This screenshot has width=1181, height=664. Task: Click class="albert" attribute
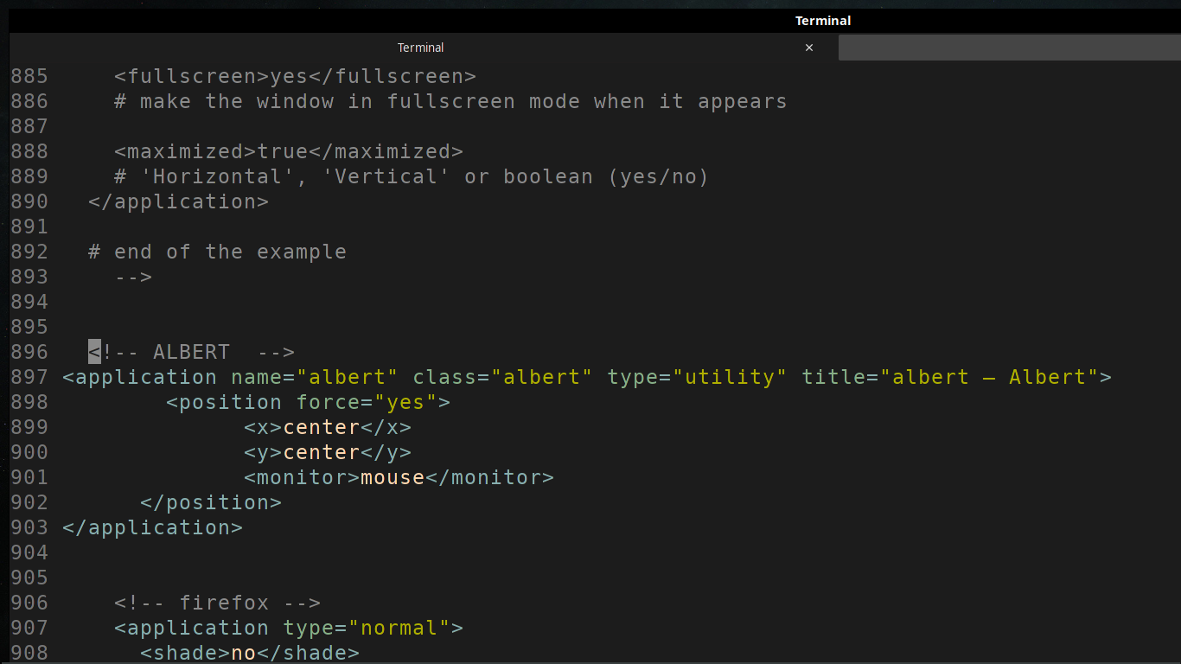[502, 377]
